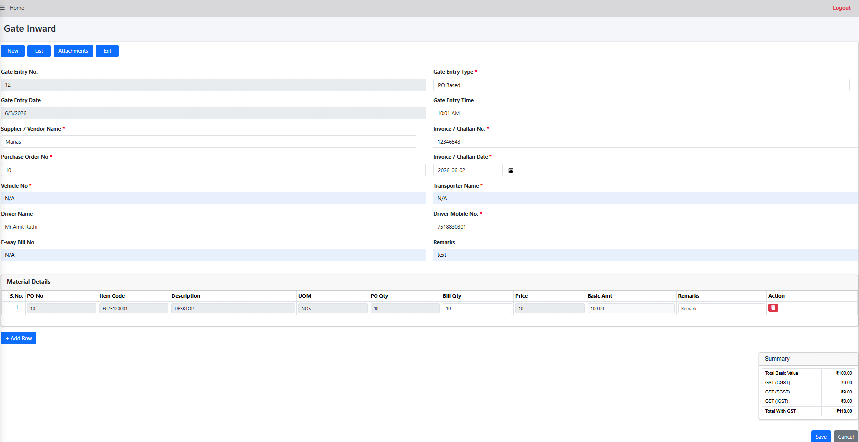Click the Description column header
Viewport: 859px width, 442px height.
click(x=186, y=296)
